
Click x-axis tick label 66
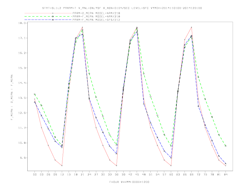click(185, 174)
